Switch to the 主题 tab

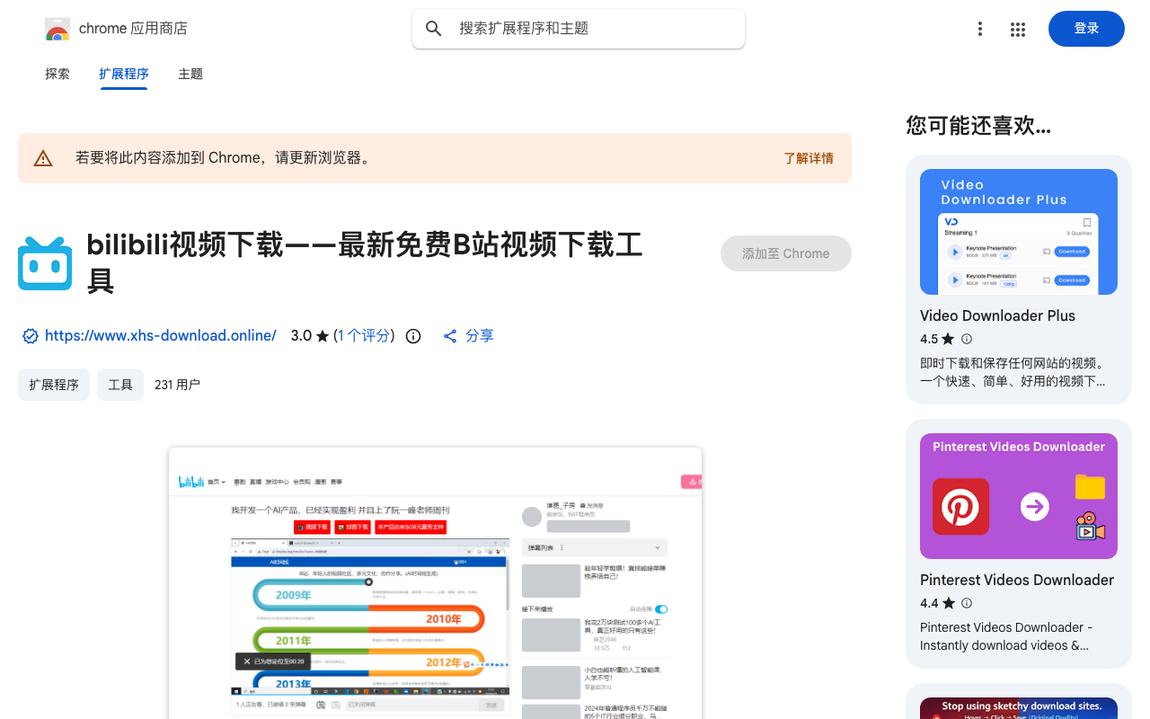(190, 74)
